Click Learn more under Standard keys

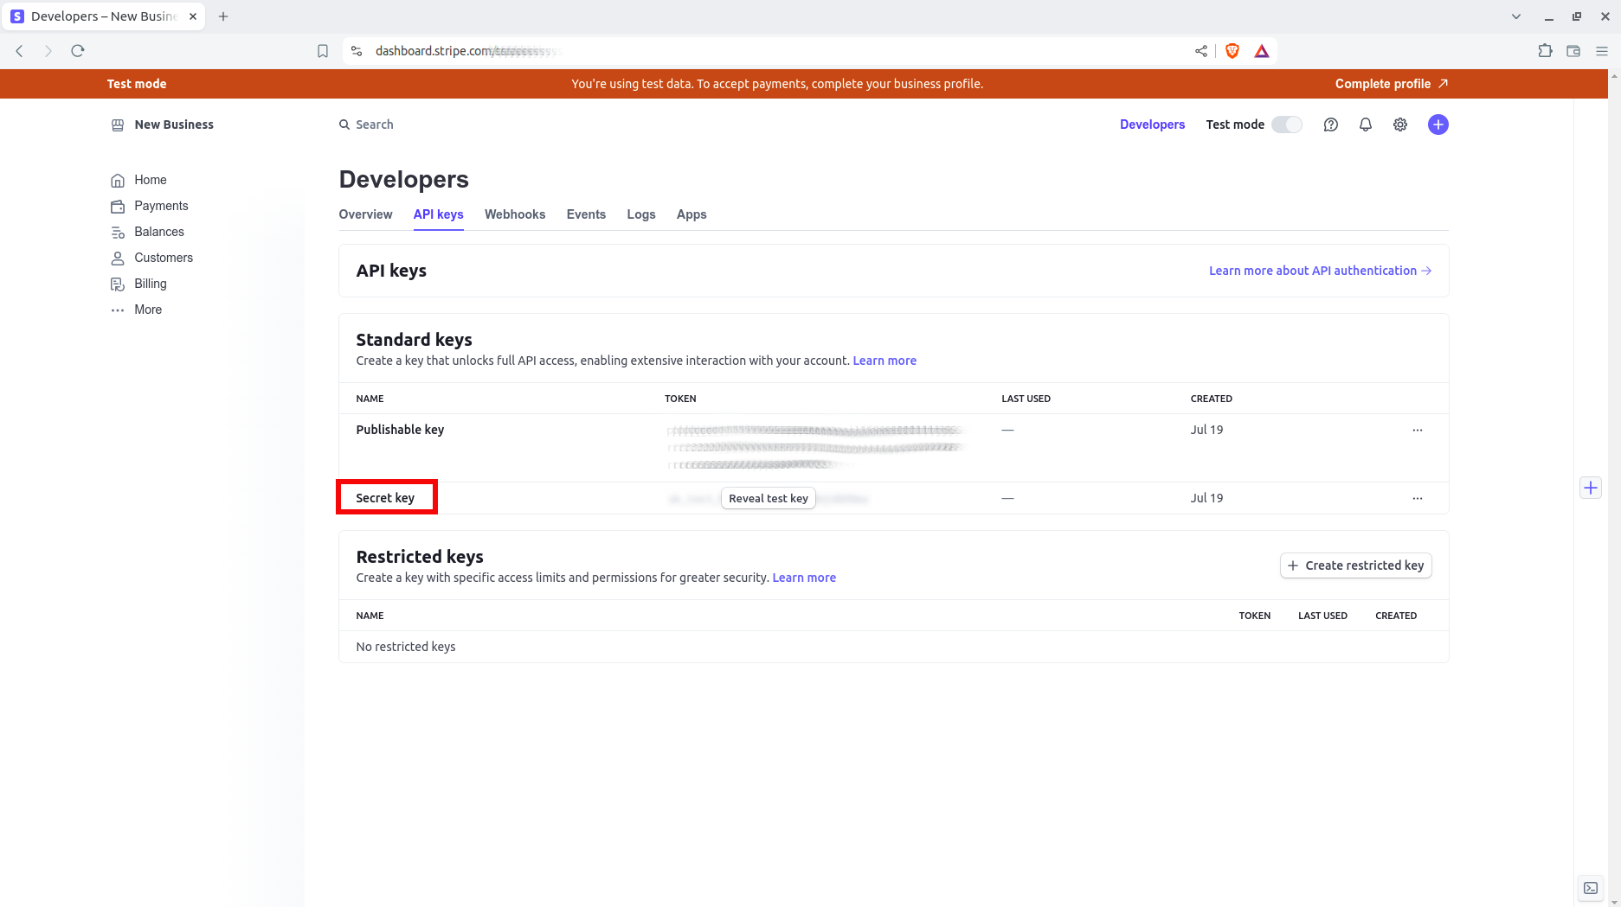tap(884, 361)
